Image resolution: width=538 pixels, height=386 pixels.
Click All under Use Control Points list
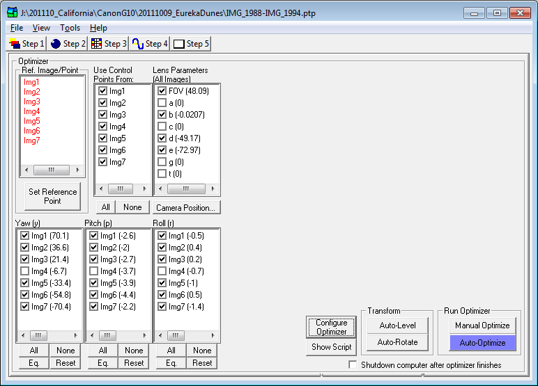[106, 207]
